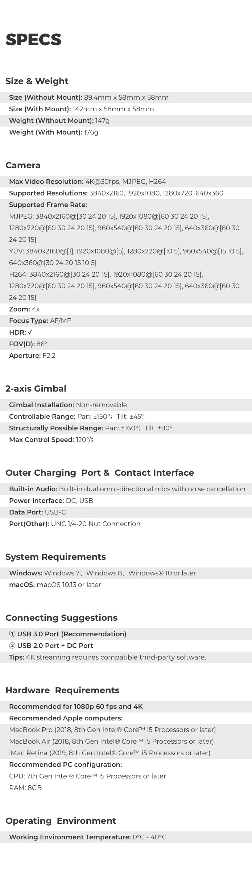The height and width of the screenshot is (872, 252).
Task: Click the circled number two icon
Action: click(x=12, y=646)
